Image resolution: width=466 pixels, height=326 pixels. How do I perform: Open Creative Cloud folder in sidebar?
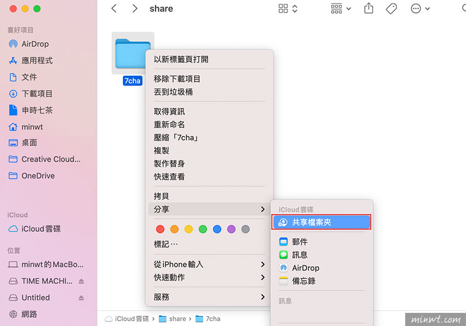(x=44, y=159)
